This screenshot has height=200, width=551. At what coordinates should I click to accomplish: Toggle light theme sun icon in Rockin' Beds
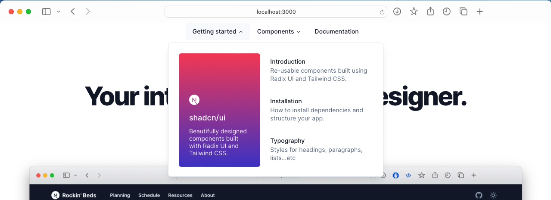tap(493, 195)
